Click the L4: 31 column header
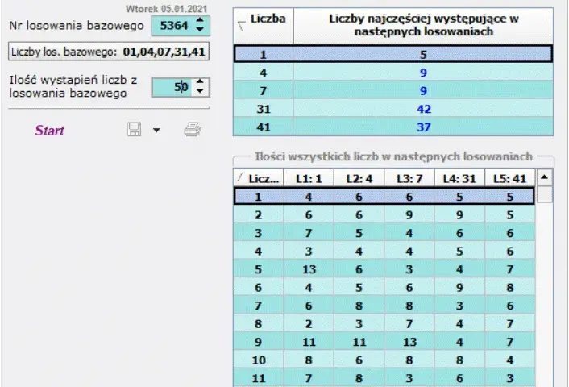Image resolution: width=569 pixels, height=387 pixels. click(459, 178)
